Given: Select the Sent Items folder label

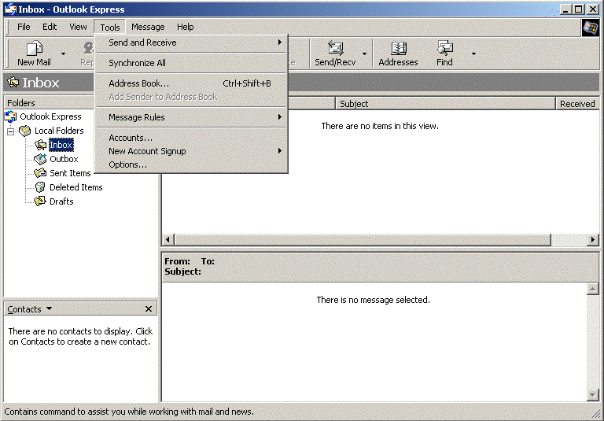Looking at the screenshot, I should click(70, 173).
